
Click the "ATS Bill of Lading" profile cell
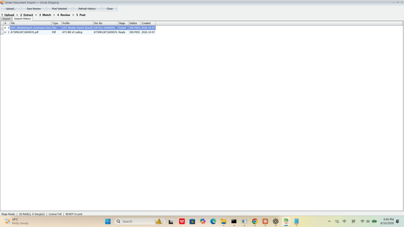77,32
